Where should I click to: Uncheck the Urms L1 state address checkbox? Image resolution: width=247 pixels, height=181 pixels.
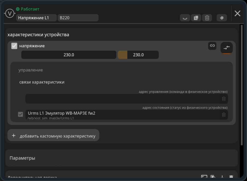point(21,114)
